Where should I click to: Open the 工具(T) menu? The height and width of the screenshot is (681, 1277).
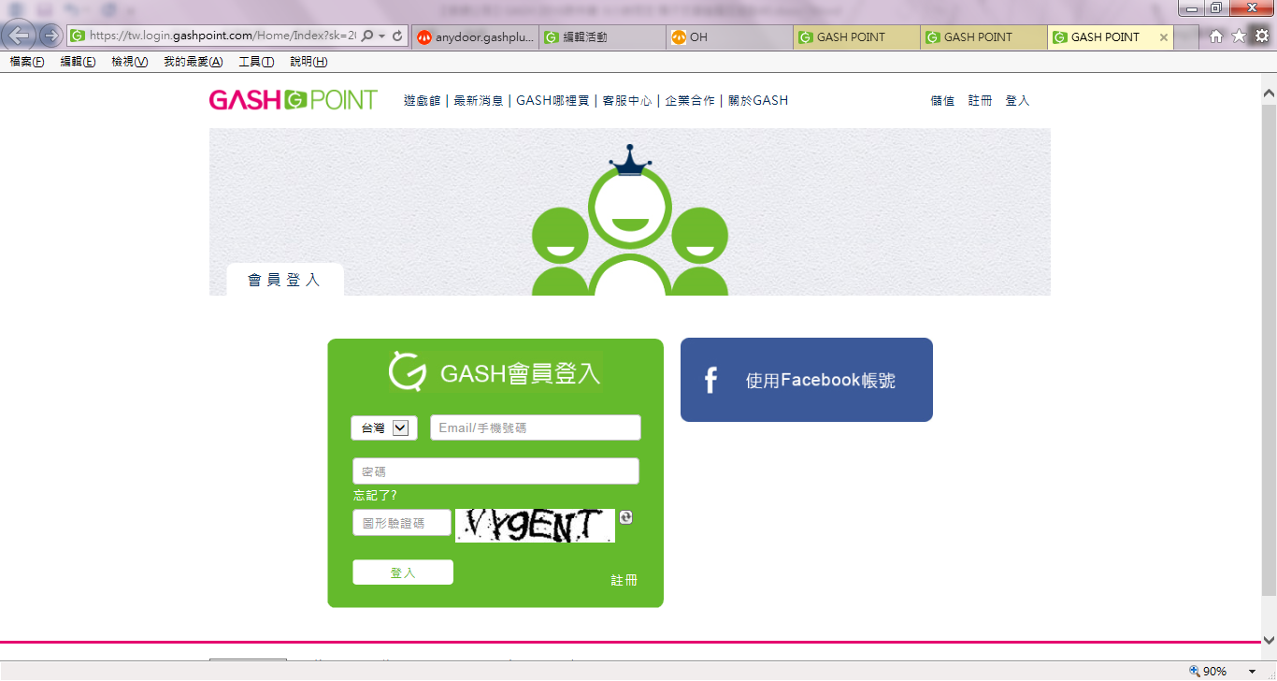pos(256,62)
